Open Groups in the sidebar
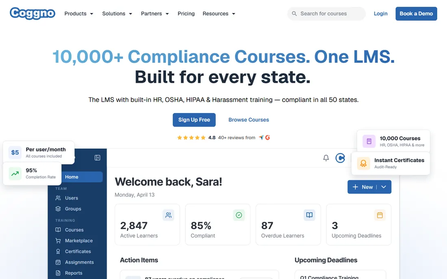Screen dimensions: 447x279 click(73, 209)
